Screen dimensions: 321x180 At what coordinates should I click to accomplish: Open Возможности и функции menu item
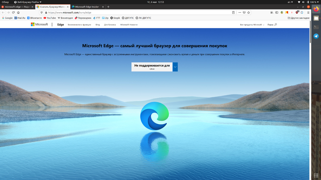click(x=79, y=25)
